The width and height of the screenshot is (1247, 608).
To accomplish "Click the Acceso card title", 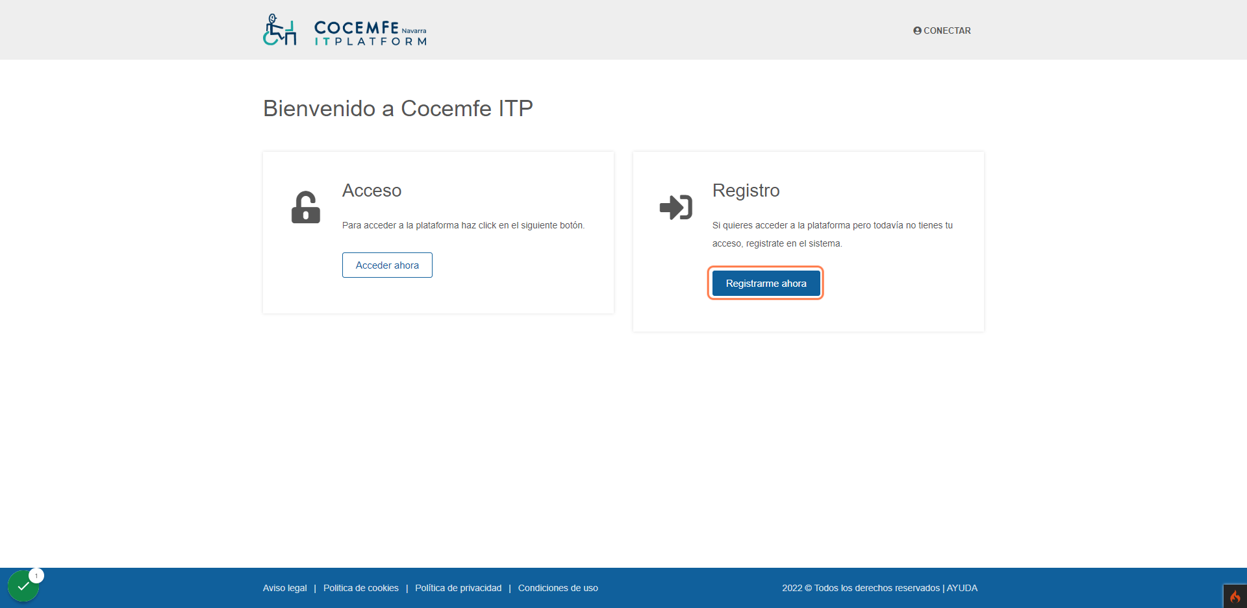I will (372, 190).
